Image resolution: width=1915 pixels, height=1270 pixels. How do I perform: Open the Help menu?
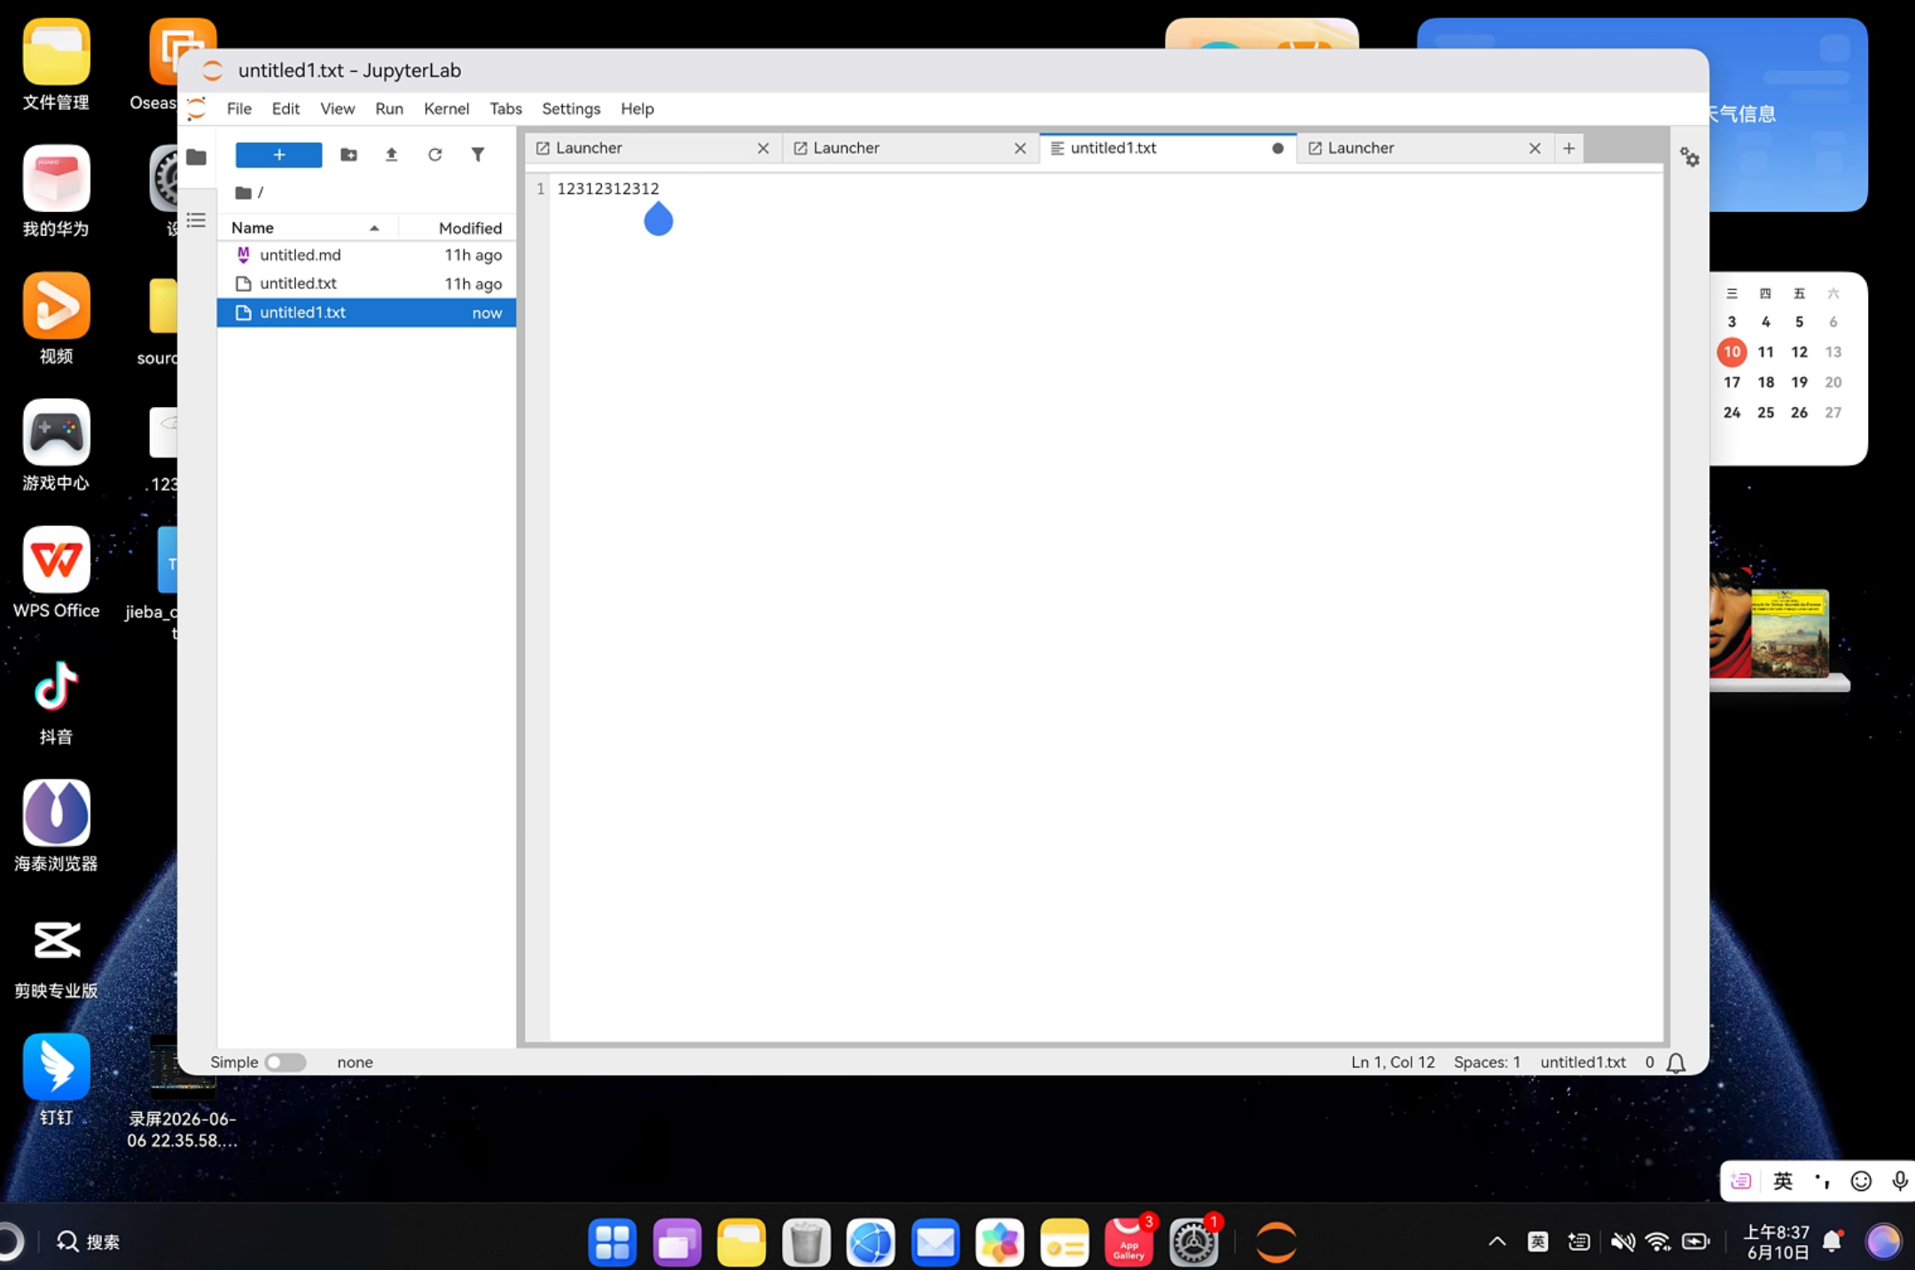tap(637, 108)
